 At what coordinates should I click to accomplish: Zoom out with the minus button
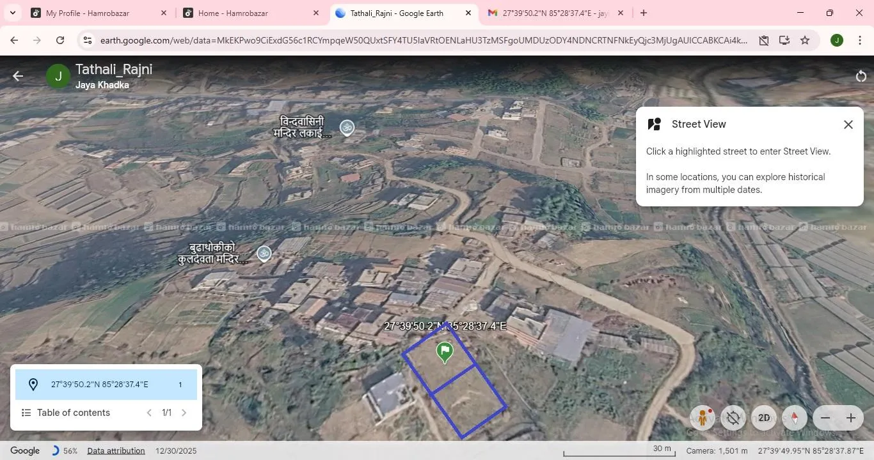click(825, 418)
